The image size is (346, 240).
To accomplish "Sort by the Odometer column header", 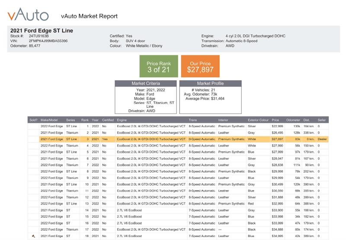I will [x=293, y=120].
